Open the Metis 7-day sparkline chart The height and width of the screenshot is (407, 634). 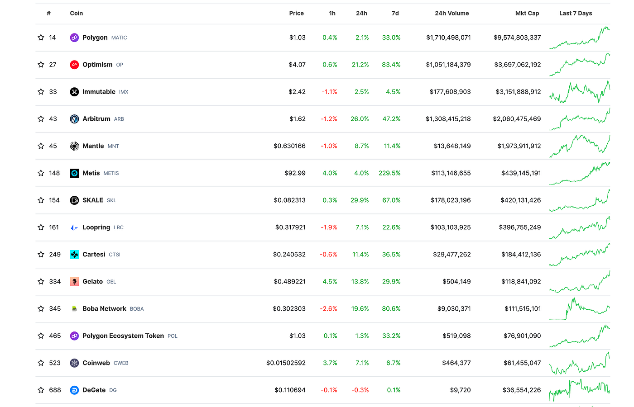580,173
